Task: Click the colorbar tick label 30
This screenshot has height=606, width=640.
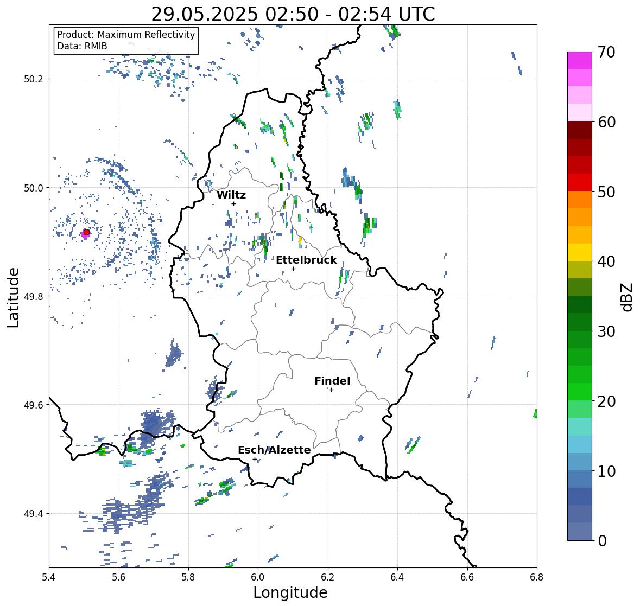Action: tap(606, 331)
